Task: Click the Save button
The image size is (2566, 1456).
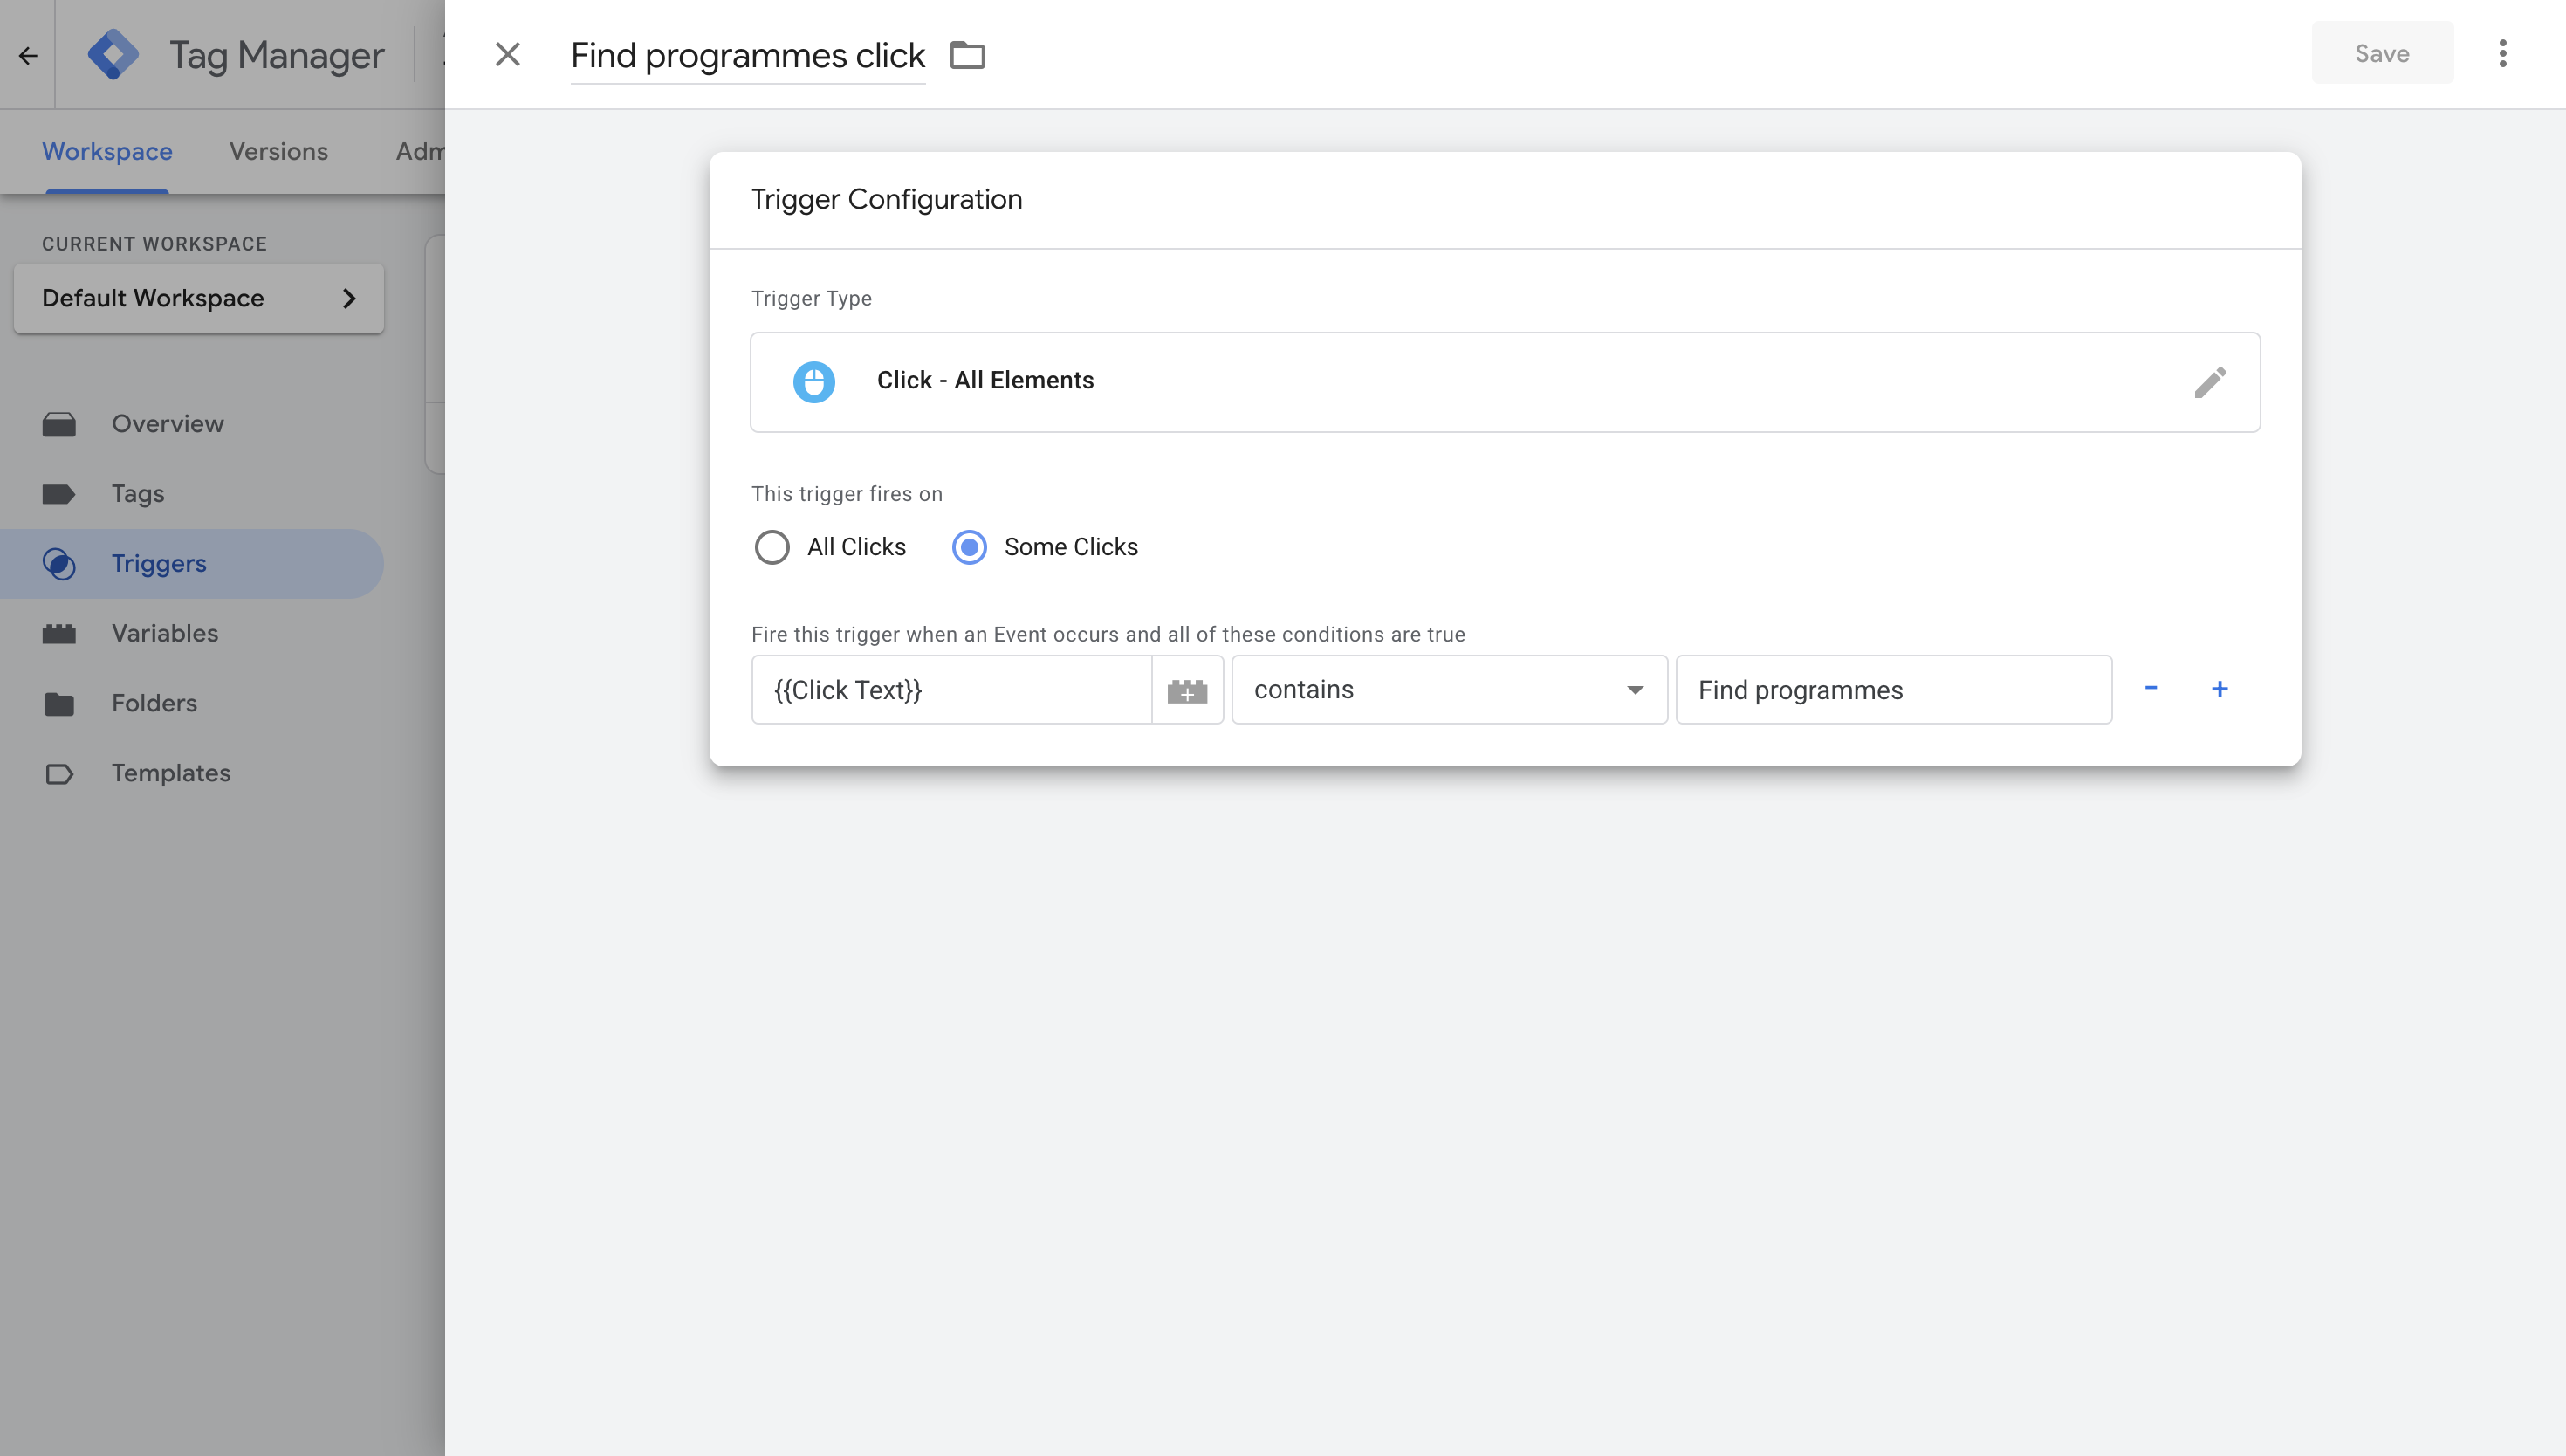Action: pos(2381,54)
